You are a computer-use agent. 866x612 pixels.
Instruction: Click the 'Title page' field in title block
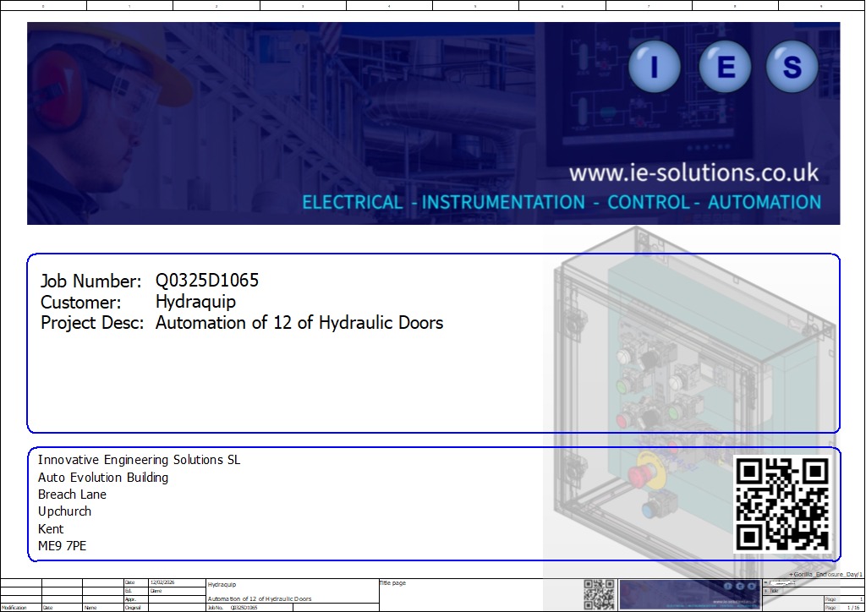coord(392,583)
